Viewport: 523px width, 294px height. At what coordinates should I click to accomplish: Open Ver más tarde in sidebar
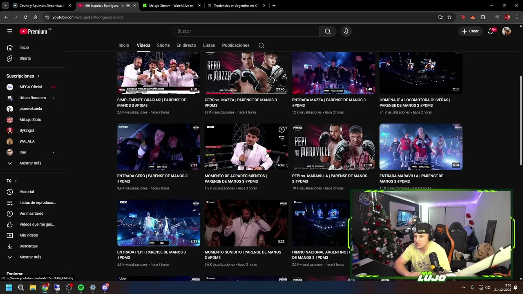pos(31,214)
